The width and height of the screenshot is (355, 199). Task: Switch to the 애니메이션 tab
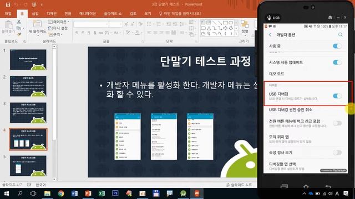point(88,13)
